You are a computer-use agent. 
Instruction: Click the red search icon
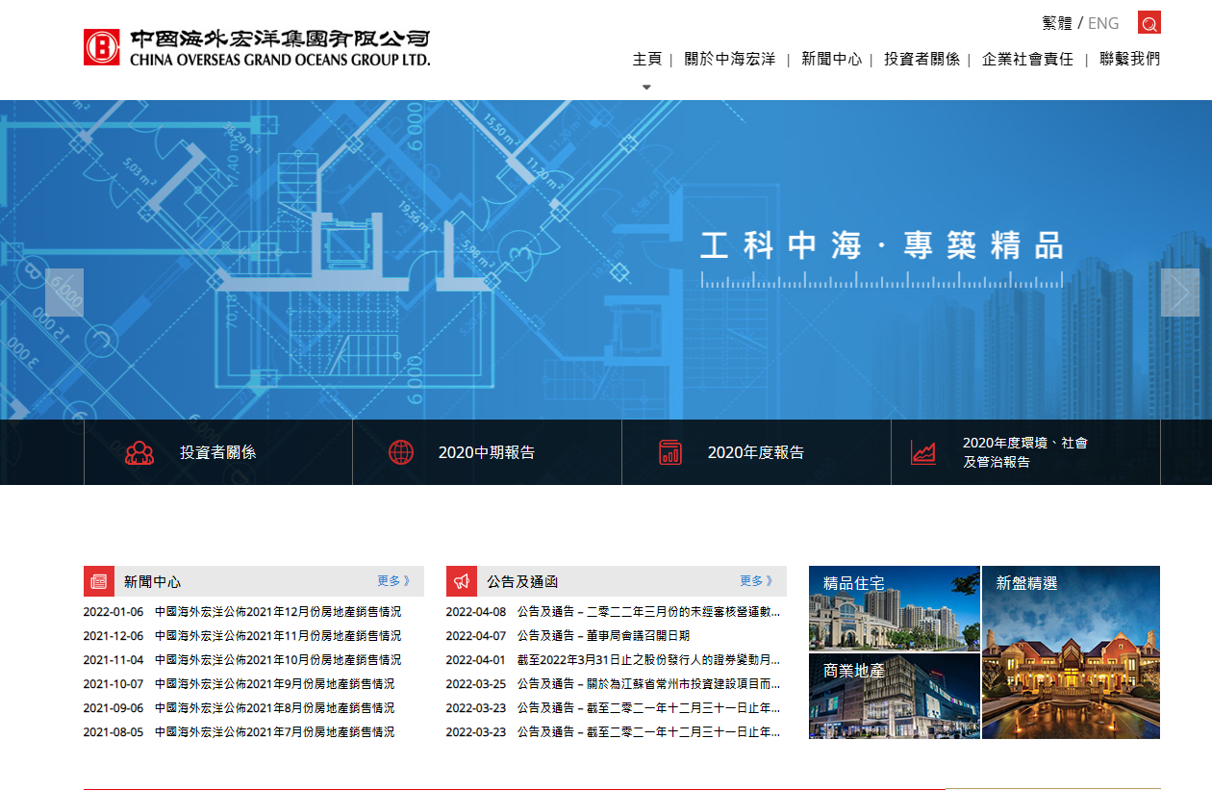click(1149, 22)
